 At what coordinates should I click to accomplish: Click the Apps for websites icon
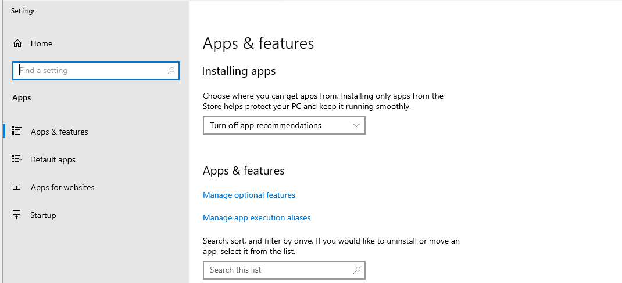[17, 187]
